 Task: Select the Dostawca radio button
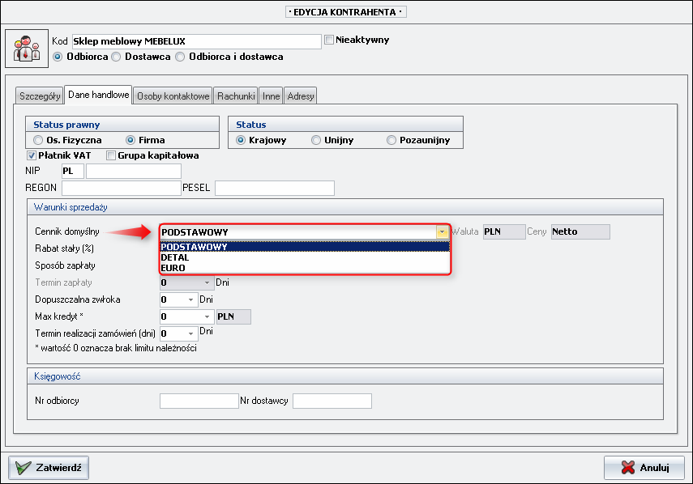coord(117,57)
